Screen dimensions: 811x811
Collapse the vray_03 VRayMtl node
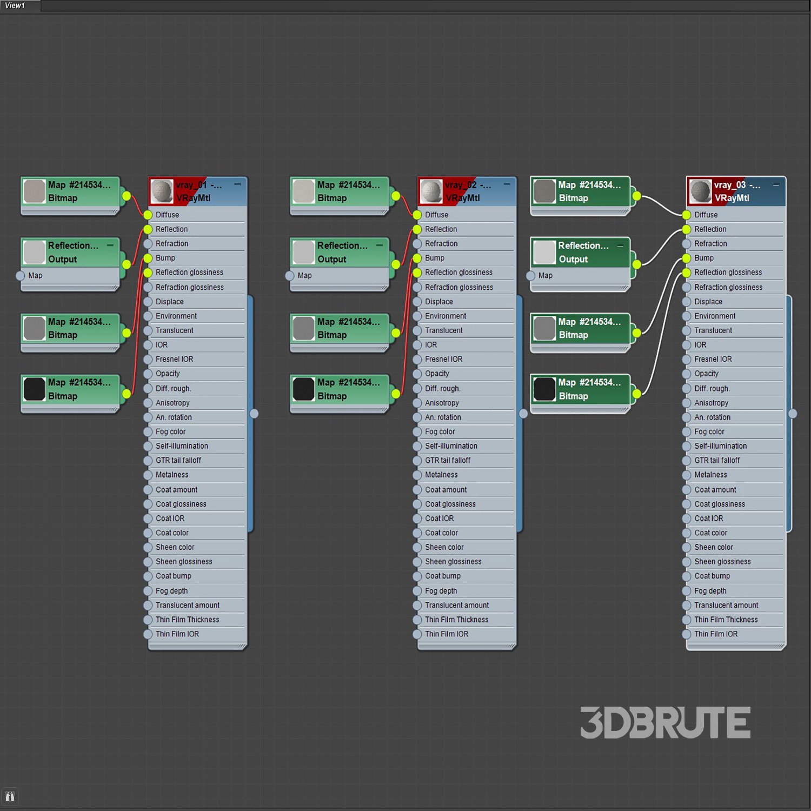(776, 185)
